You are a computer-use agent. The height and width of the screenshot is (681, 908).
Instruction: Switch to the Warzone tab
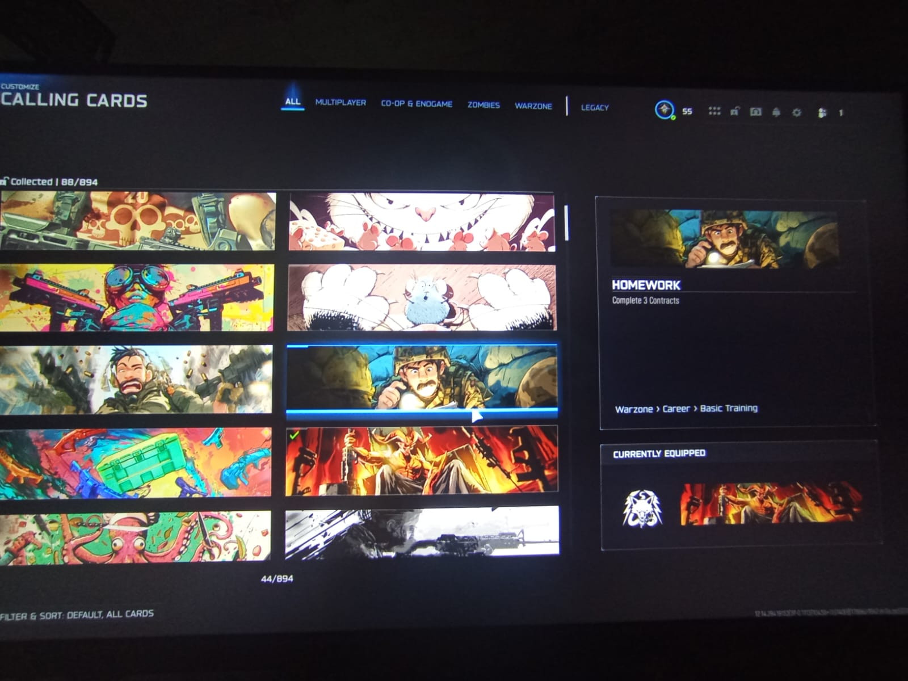point(533,106)
